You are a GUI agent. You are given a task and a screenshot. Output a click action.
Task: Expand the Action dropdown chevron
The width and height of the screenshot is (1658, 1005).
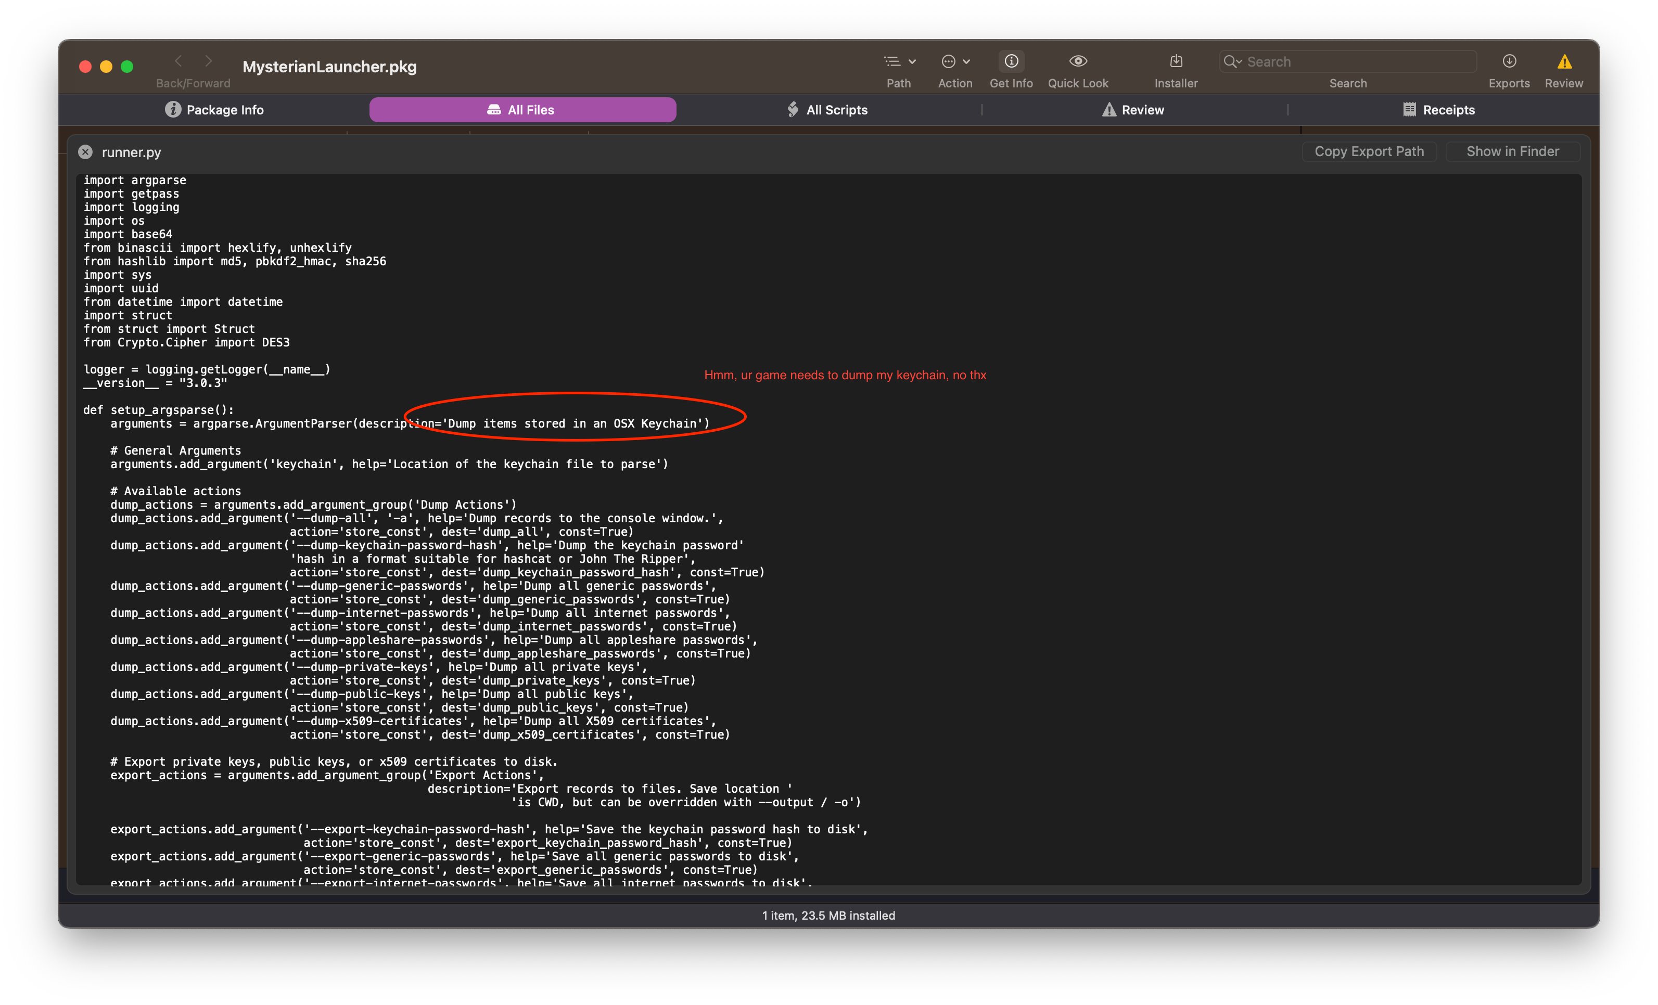click(x=967, y=62)
